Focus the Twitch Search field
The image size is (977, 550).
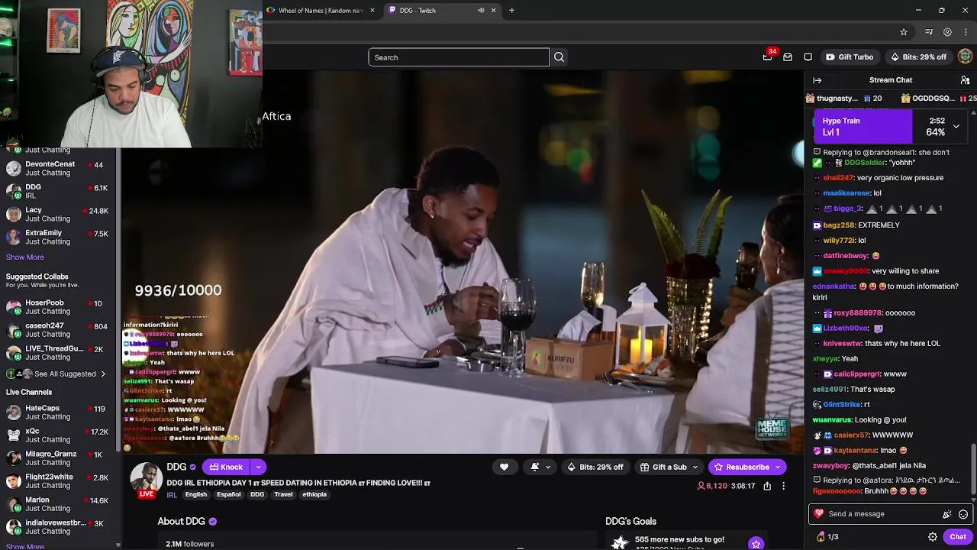(x=458, y=57)
